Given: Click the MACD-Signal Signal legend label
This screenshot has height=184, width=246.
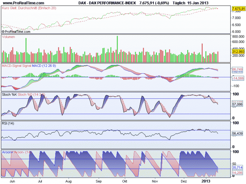Looking at the screenshot, I should click(17, 66).
